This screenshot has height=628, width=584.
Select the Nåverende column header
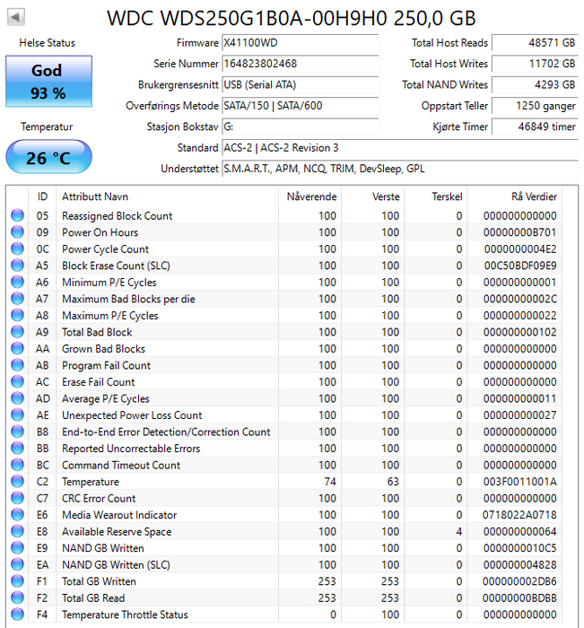coord(311,196)
